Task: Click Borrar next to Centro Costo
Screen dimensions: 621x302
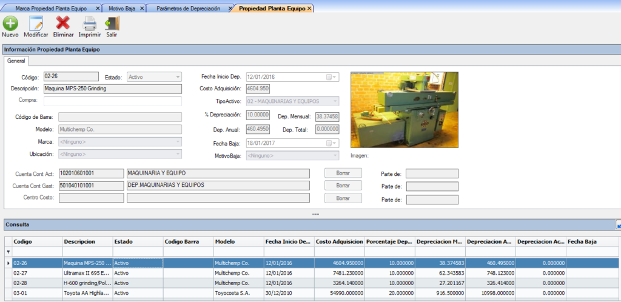Action: tap(343, 198)
